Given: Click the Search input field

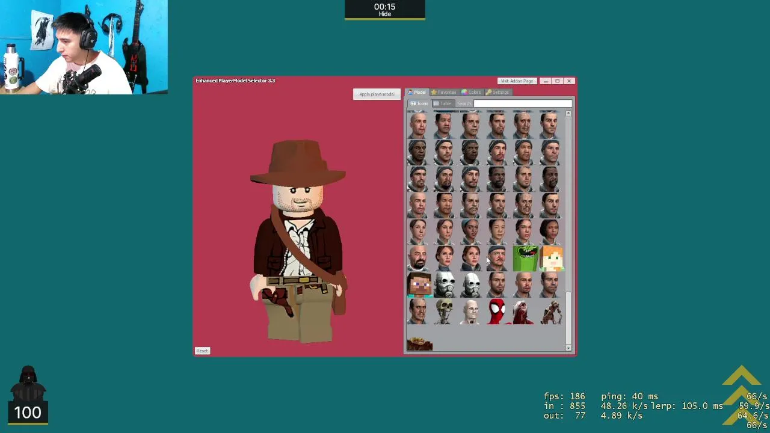Looking at the screenshot, I should pos(522,103).
